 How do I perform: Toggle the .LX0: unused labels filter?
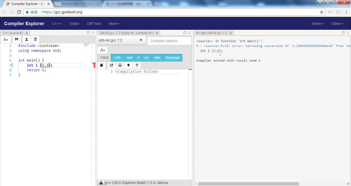[x=117, y=58]
